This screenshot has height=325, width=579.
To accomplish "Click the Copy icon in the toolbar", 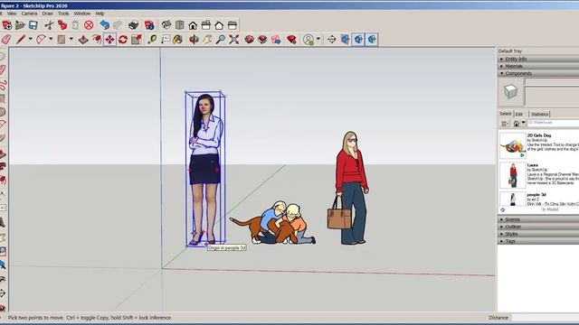I will coord(62,25).
